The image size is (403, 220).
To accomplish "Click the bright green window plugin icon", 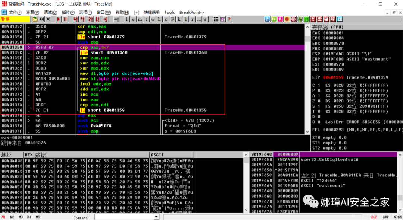I will coord(306,19).
